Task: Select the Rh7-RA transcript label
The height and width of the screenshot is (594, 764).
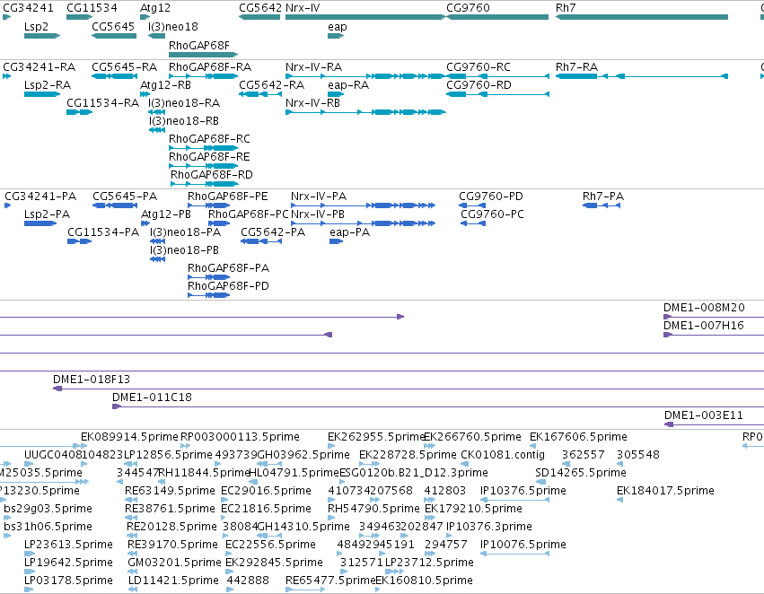Action: coord(576,66)
